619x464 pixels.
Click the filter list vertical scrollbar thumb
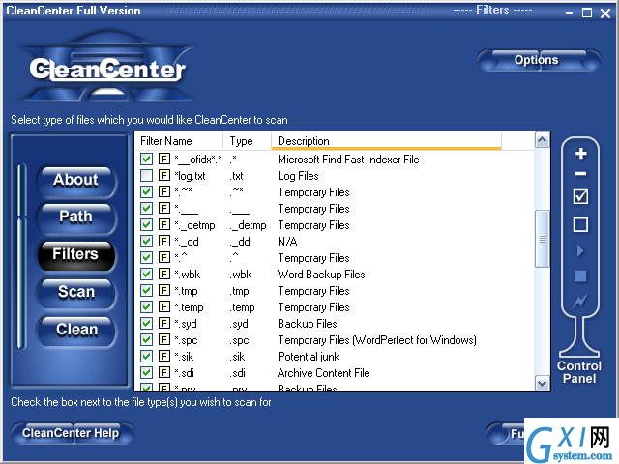(x=542, y=239)
